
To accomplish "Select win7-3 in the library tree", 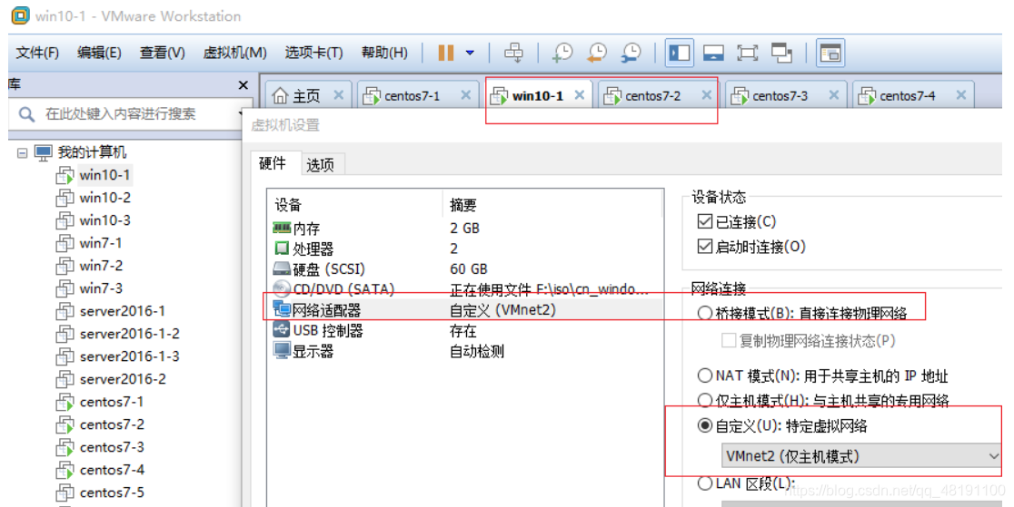I will pos(101,288).
